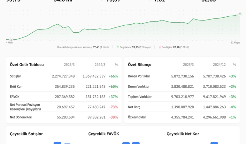Screen dimensions: 246x144
Task: Select the Özet Gelir Tablosu heading
Action: point(27,65)
